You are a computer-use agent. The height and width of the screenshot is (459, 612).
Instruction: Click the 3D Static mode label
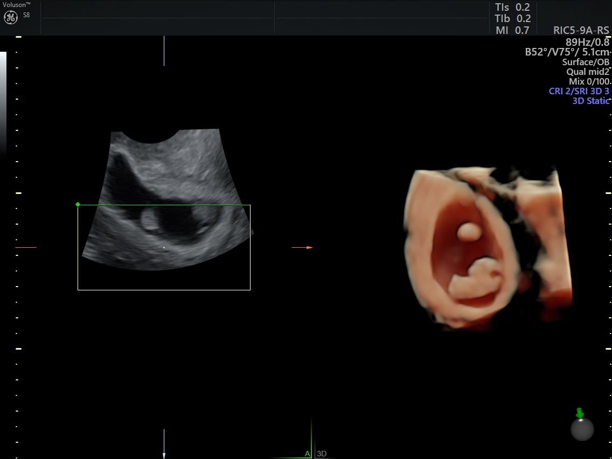click(x=590, y=101)
